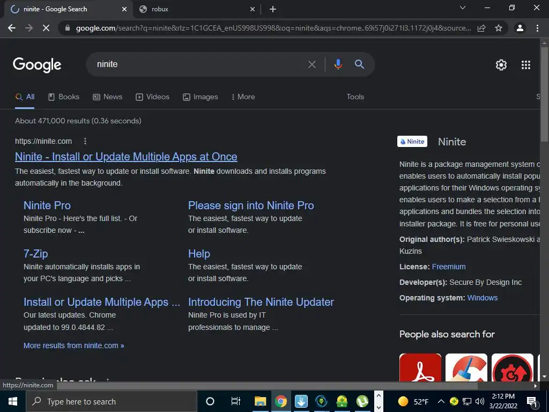Image resolution: width=549 pixels, height=412 pixels.
Task: Expand the More search filters menu
Action: click(243, 97)
